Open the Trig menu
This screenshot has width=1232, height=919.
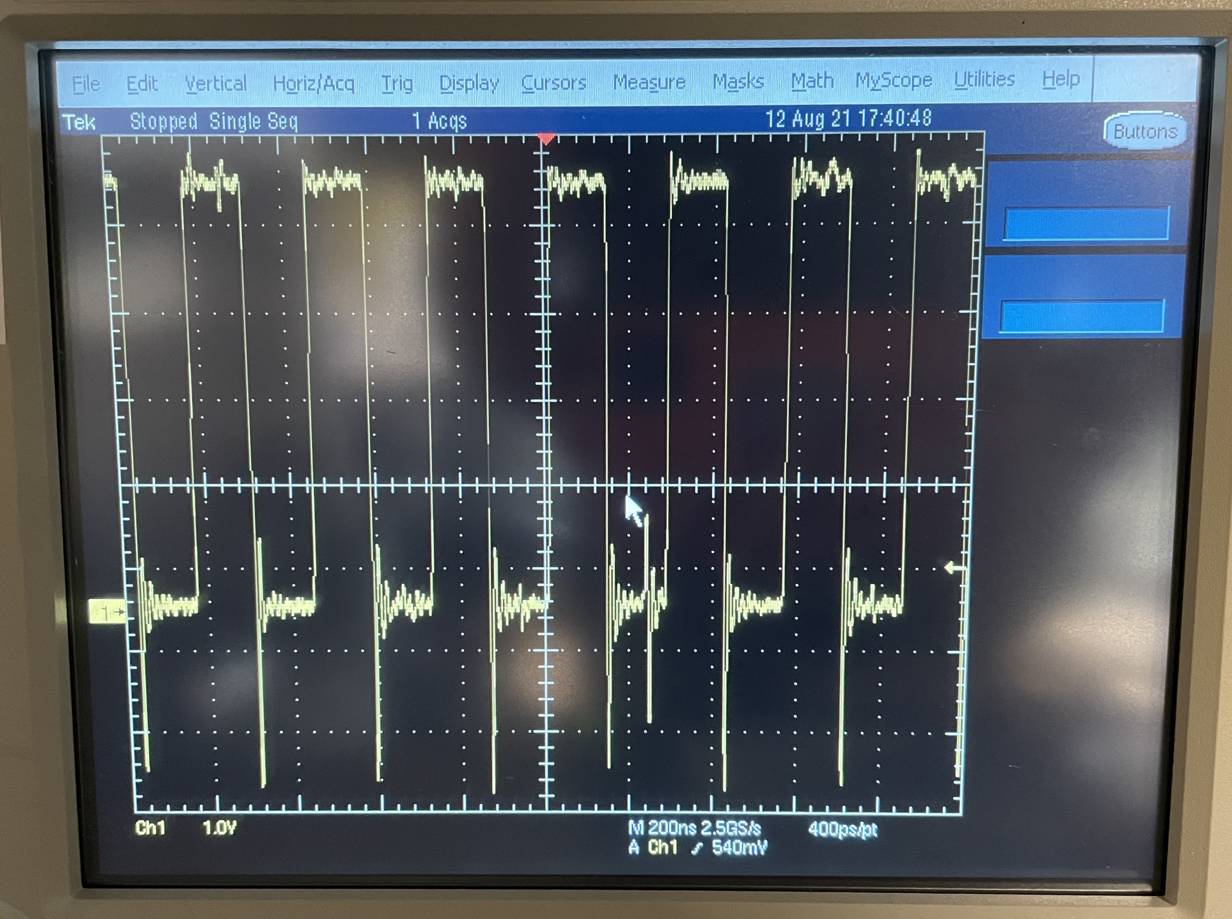click(397, 83)
